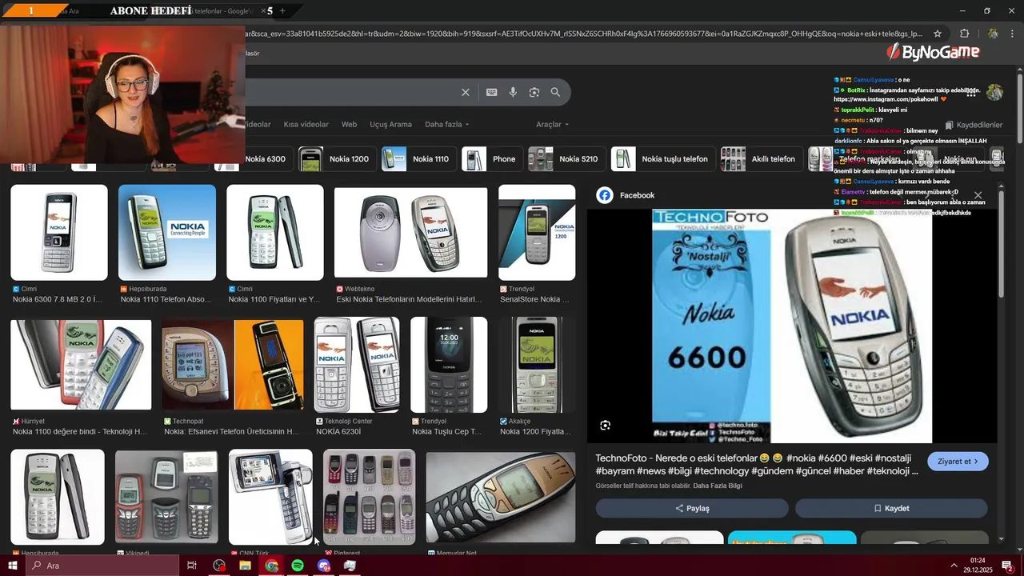Open Daha Fazla Bilgi copyright link
Viewport: 1024px width, 576px height.
click(718, 486)
